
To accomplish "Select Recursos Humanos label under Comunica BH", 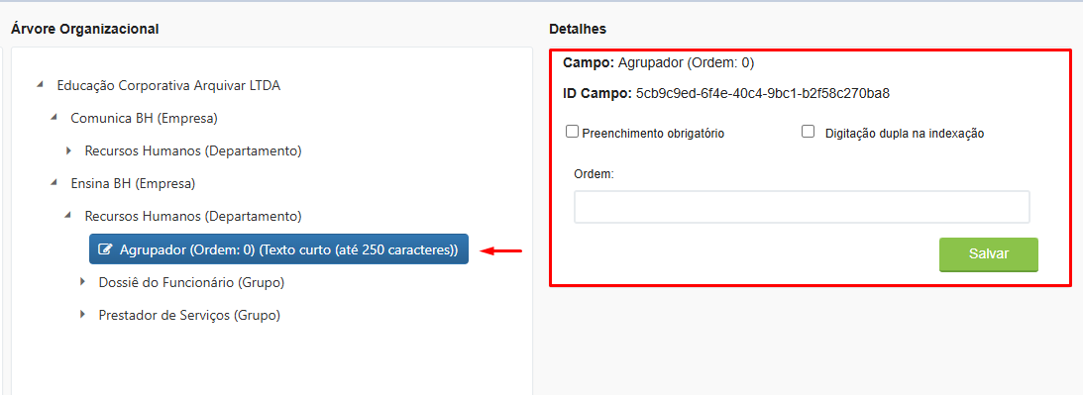I will pyautogui.click(x=193, y=150).
